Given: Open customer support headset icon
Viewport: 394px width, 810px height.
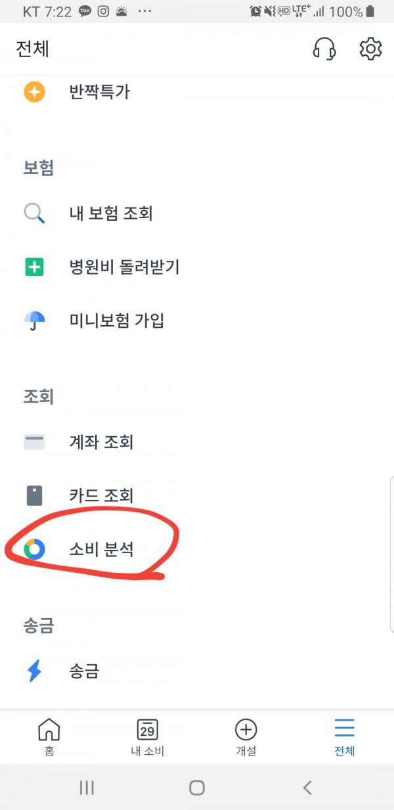Looking at the screenshot, I should tap(324, 49).
